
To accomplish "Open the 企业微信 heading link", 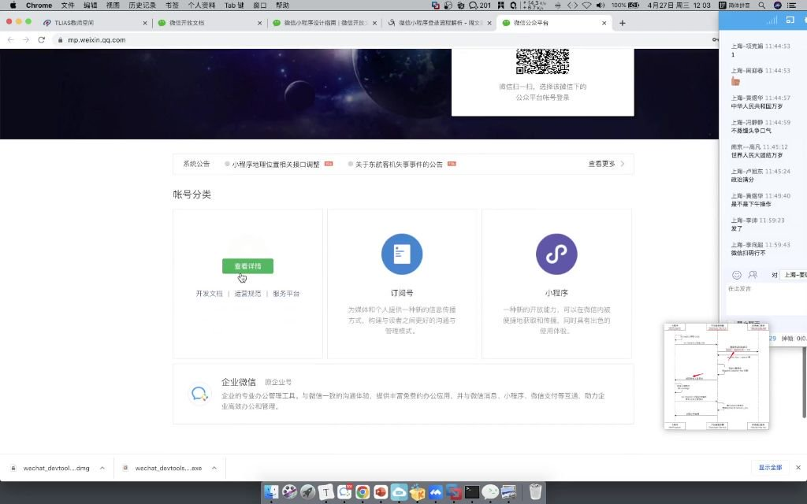I will (x=238, y=382).
